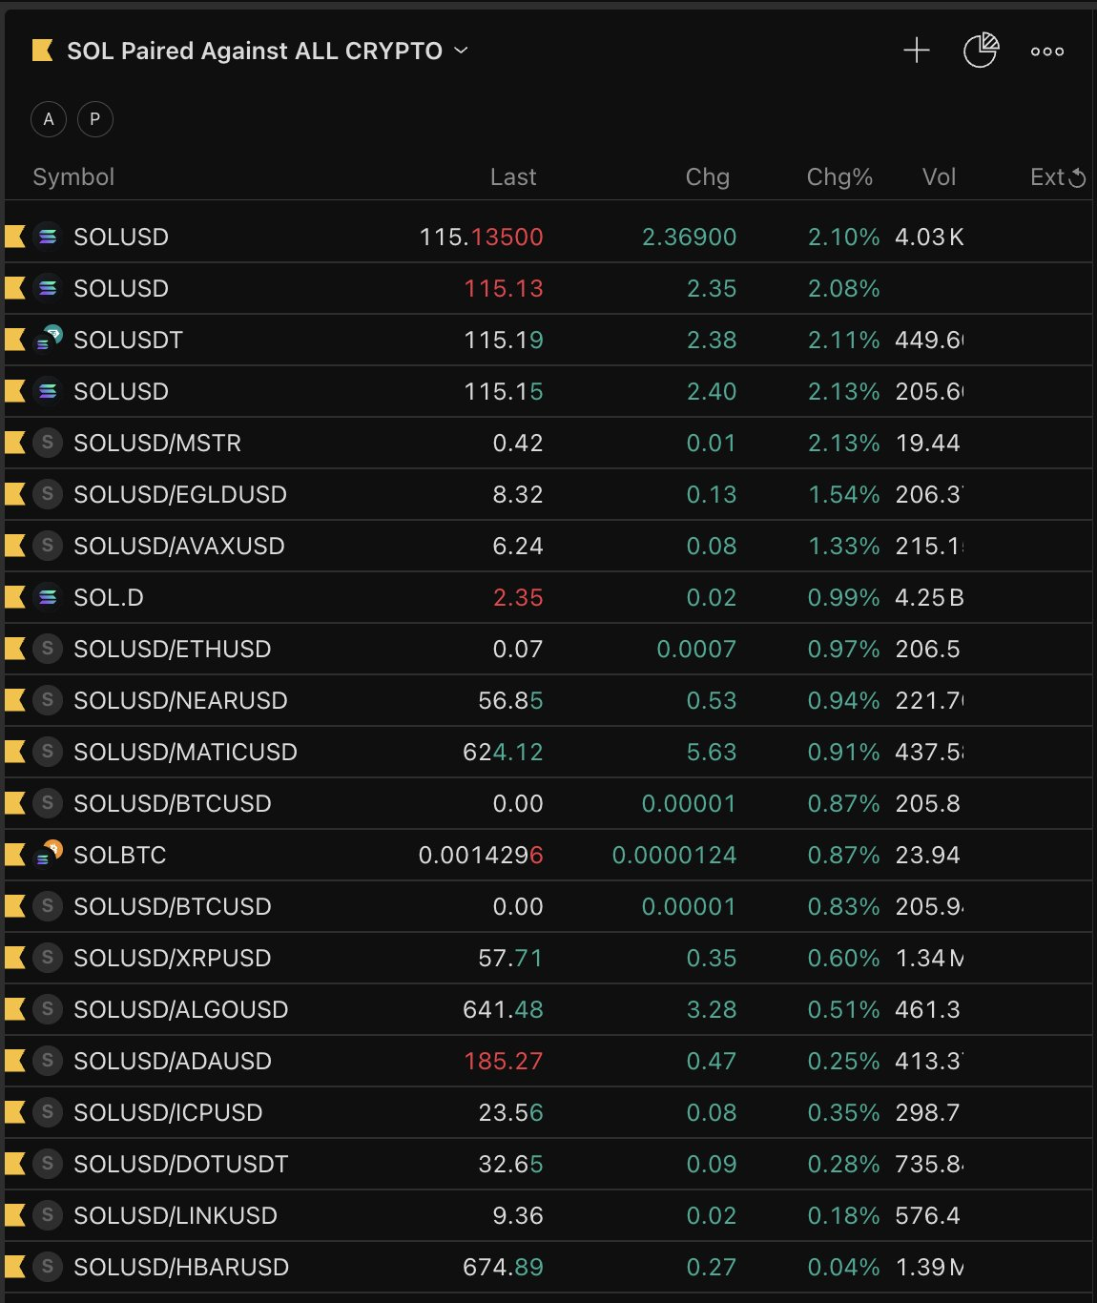Select the SOLUSD/ICPUSD symbol
Viewport: 1097px width, 1303px height.
coord(168,1112)
